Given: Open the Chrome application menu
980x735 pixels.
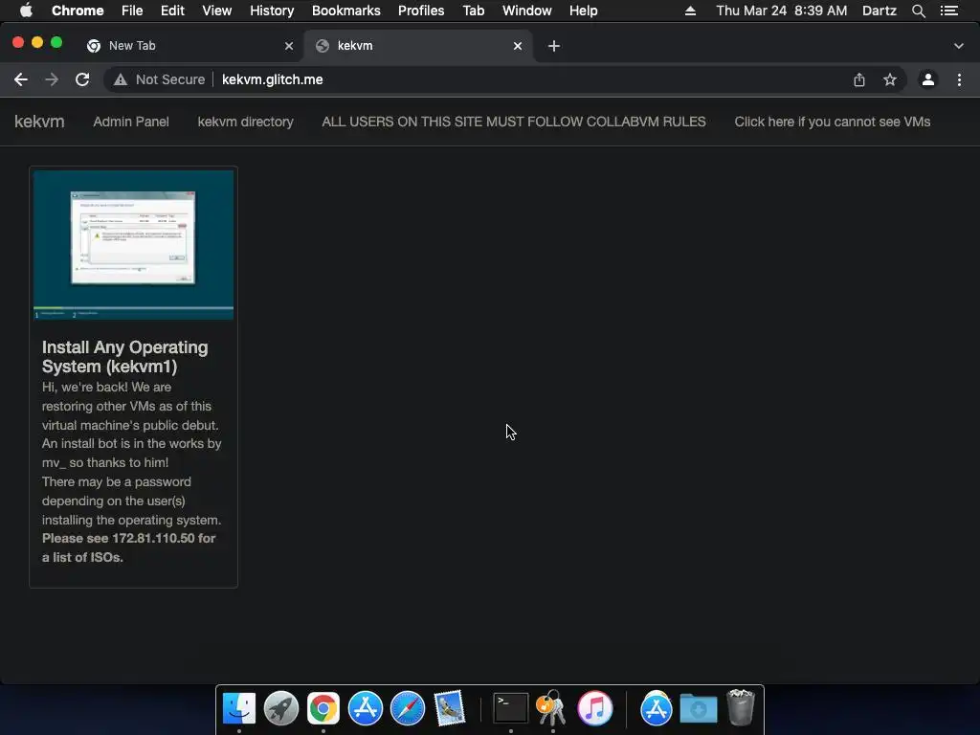Looking at the screenshot, I should click(x=78, y=11).
